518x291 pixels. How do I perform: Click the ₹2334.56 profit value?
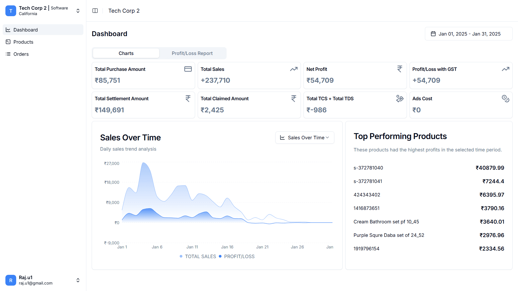[x=492, y=249]
